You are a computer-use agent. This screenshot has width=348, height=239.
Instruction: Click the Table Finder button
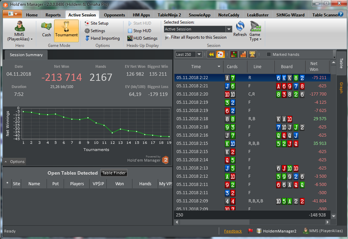(114, 173)
